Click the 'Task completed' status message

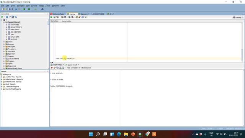pyautogui.click(x=79, y=68)
